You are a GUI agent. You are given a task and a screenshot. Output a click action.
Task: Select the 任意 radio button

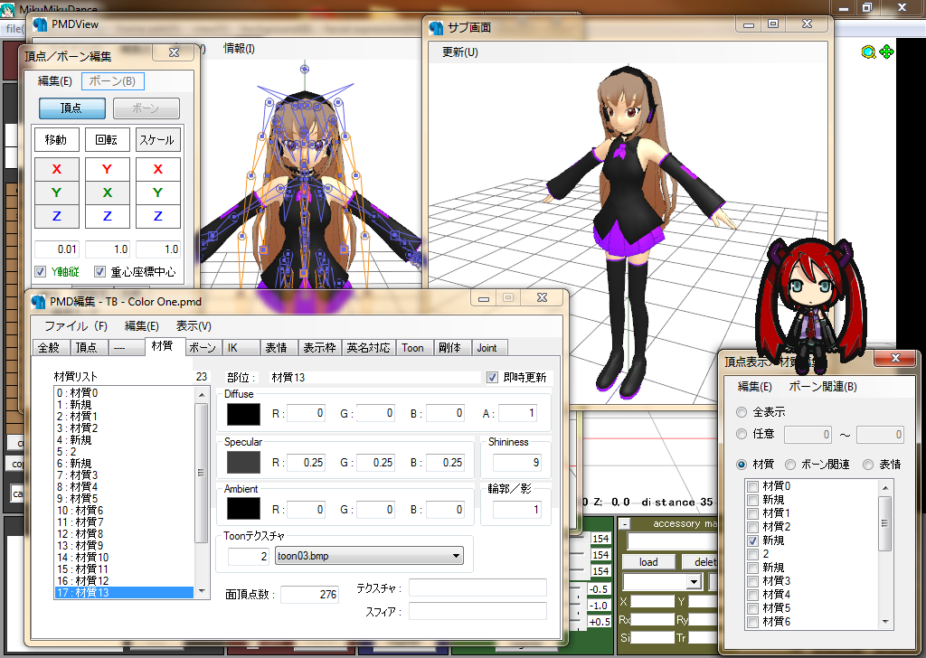pyautogui.click(x=742, y=435)
